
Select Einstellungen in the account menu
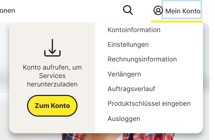pyautogui.click(x=128, y=44)
